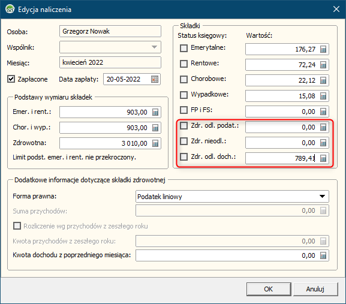Viewport: 346px width, 304px height.
Task: Open calculator for Emerytalne value
Action: [323, 49]
